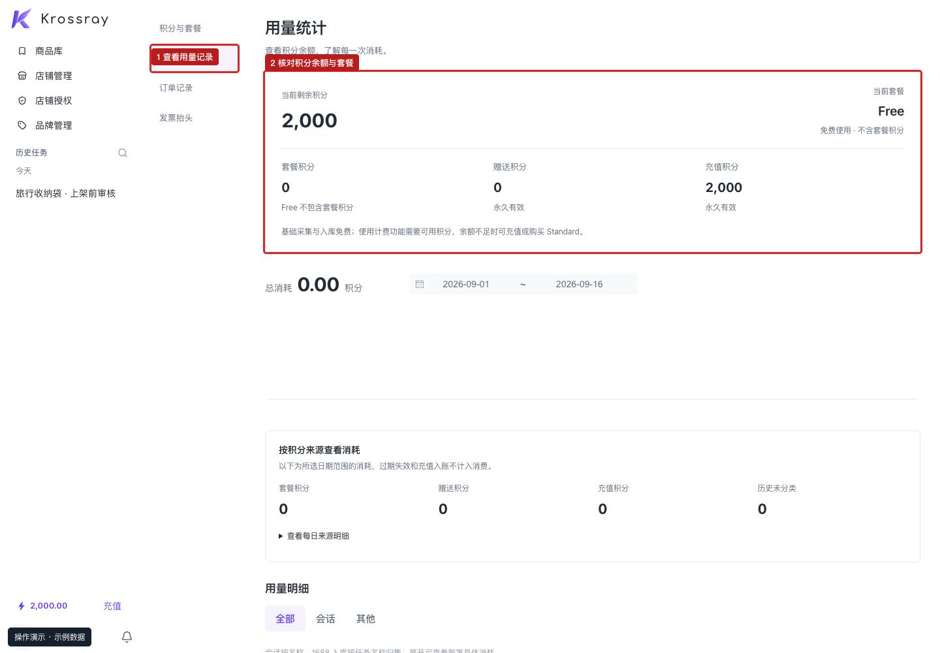This screenshot has width=940, height=653.
Task: Set the start date 2026-09-01
Action: click(x=466, y=284)
